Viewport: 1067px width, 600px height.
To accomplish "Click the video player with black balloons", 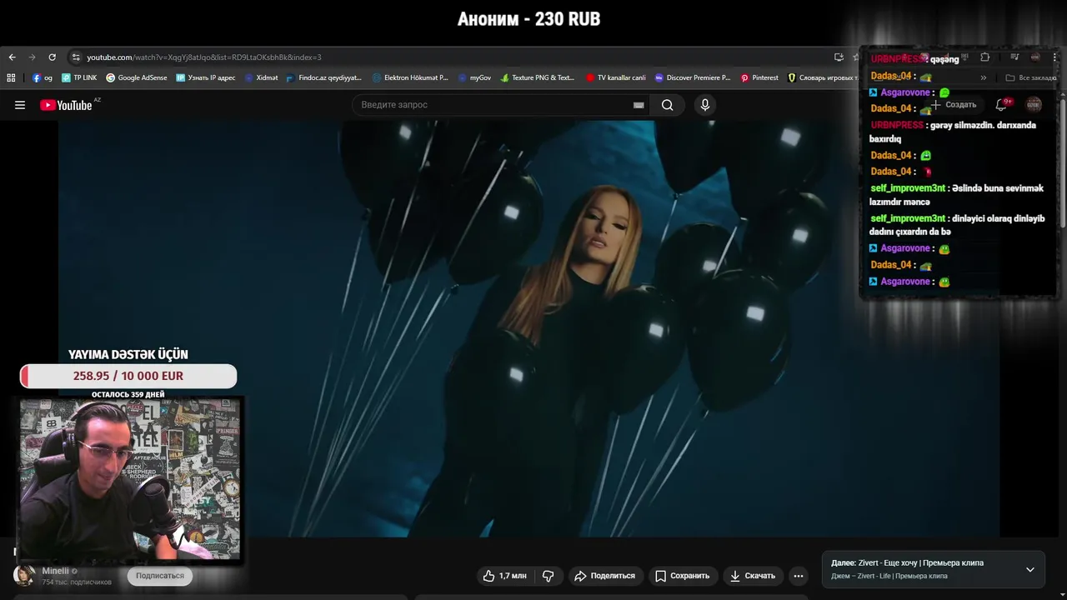I will coord(528,328).
